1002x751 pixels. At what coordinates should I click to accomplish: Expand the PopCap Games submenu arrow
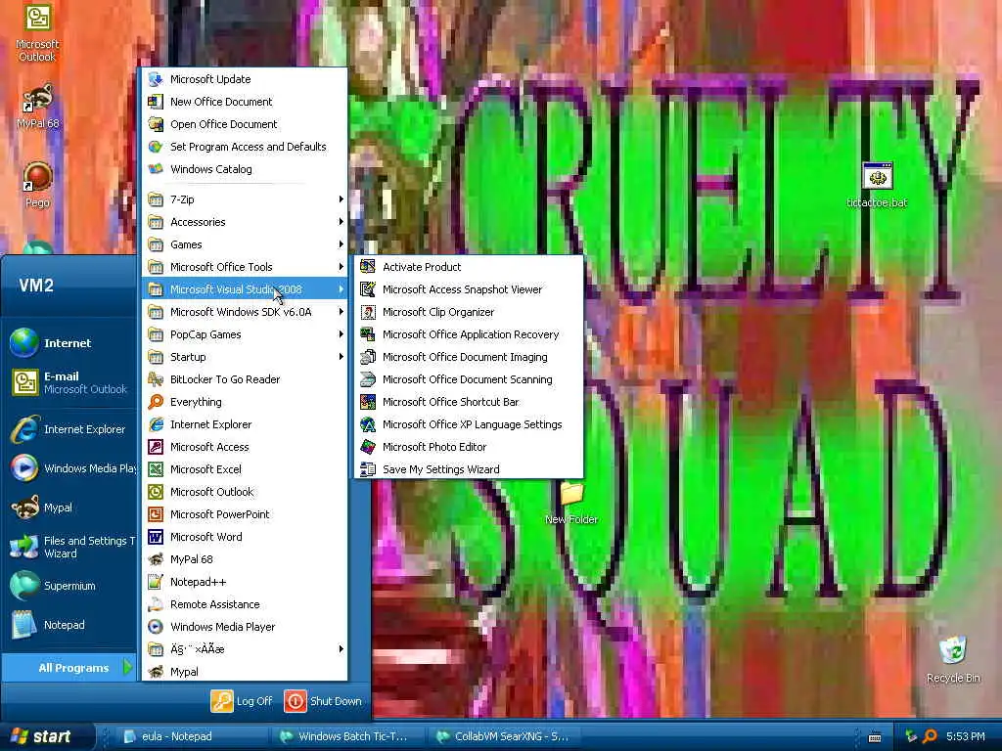pos(341,334)
